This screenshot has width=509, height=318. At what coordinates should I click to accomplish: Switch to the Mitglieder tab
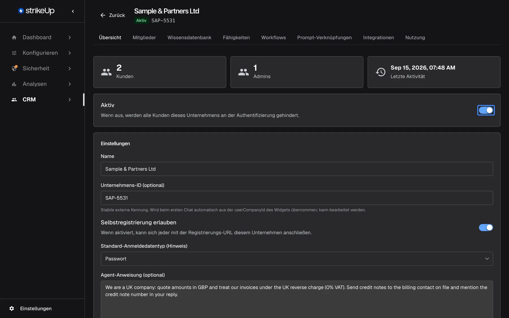pos(144,38)
